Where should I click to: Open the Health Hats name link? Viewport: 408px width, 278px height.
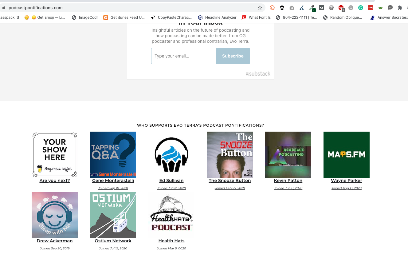pos(171,241)
